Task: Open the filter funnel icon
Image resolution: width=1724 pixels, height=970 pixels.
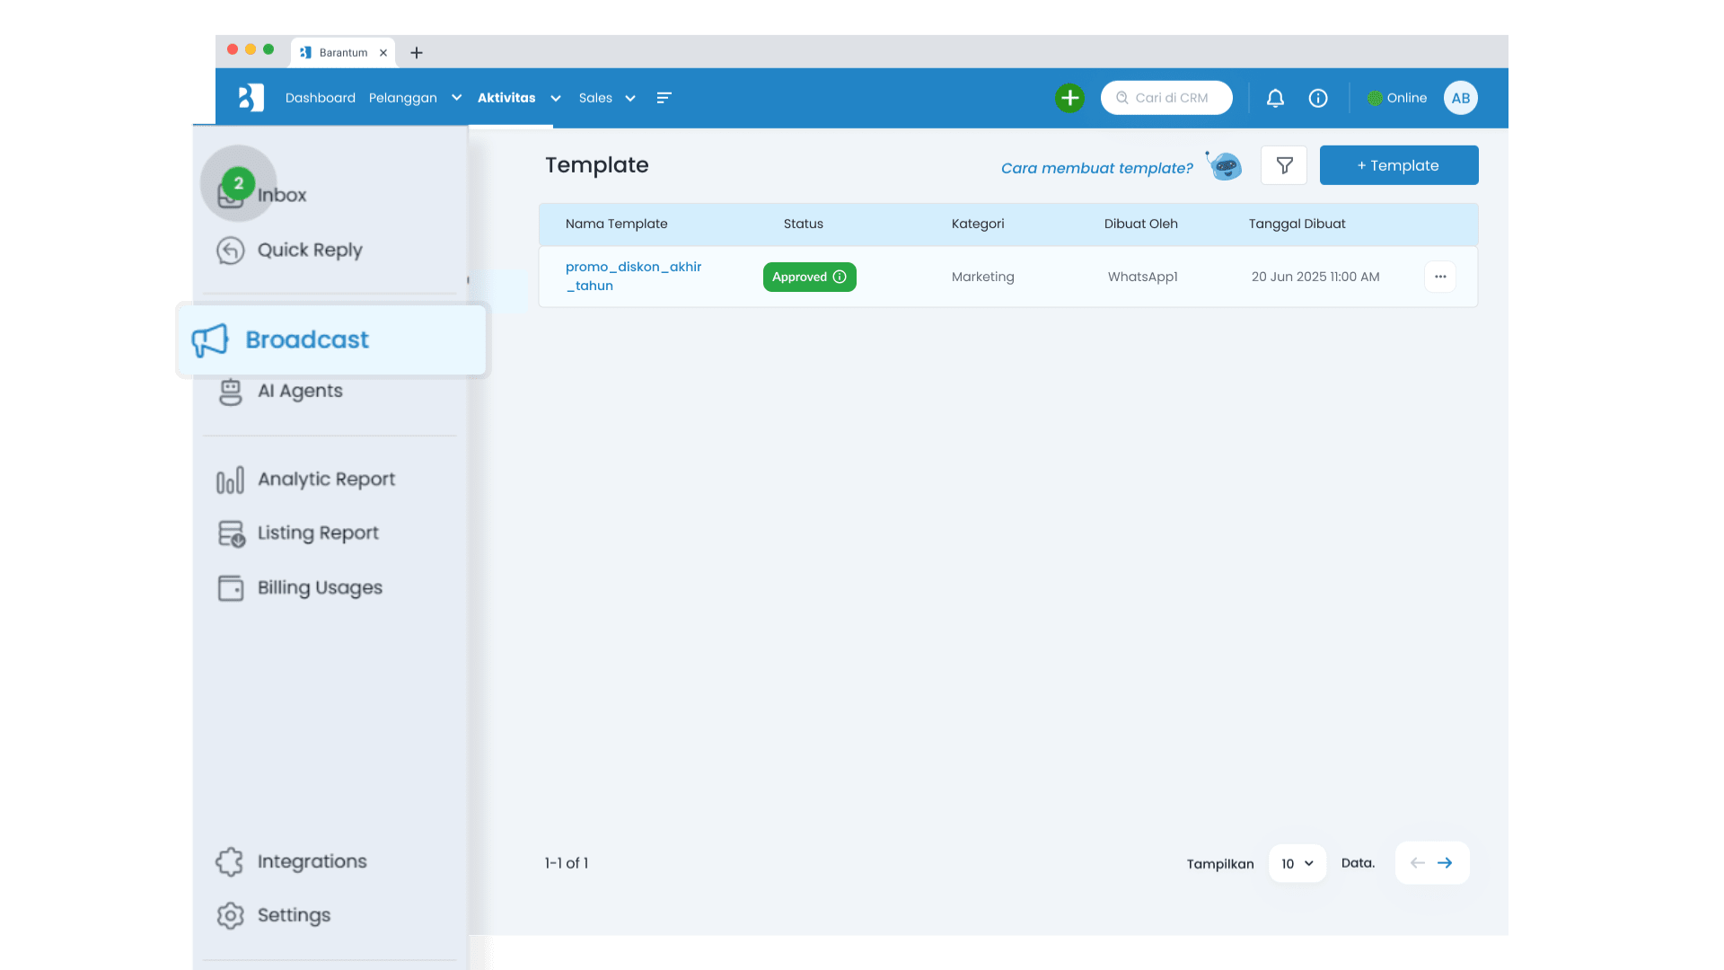Action: click(x=1284, y=165)
